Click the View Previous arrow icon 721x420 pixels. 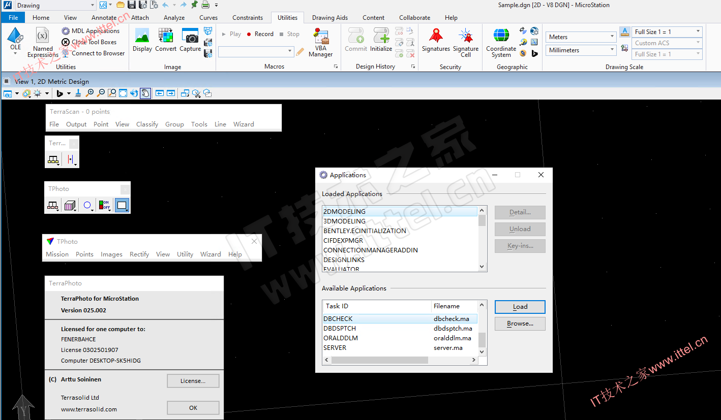[x=160, y=93]
